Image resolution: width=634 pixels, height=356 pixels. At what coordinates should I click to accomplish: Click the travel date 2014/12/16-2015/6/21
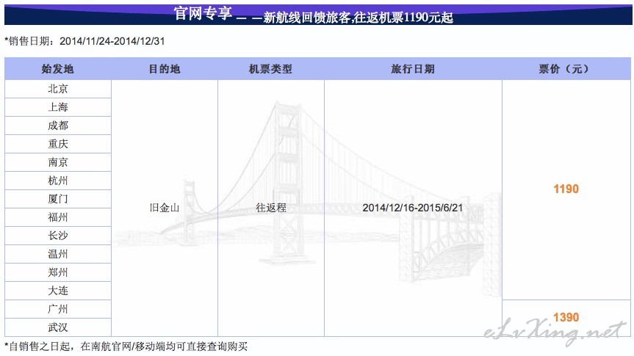click(412, 208)
